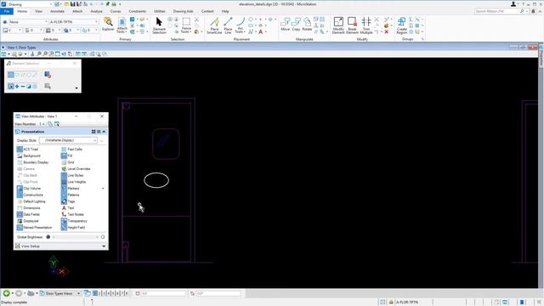The width and height of the screenshot is (544, 306).
Task: Close the View Attributes dialog
Action: click(102, 116)
